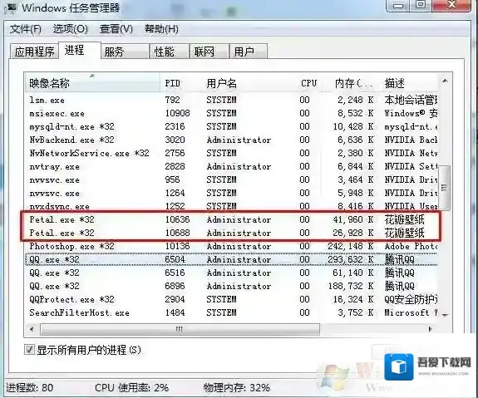The height and width of the screenshot is (398, 478).
Task: Sort by 内存 column header
Action: tap(350, 83)
